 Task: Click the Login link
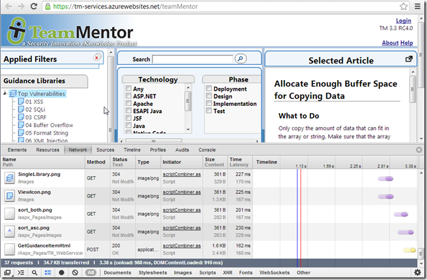coord(403,21)
